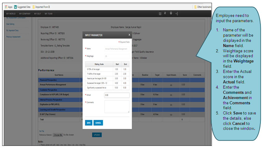
Task: Click Choose file for Reference Material
Action: click(x=58, y=135)
